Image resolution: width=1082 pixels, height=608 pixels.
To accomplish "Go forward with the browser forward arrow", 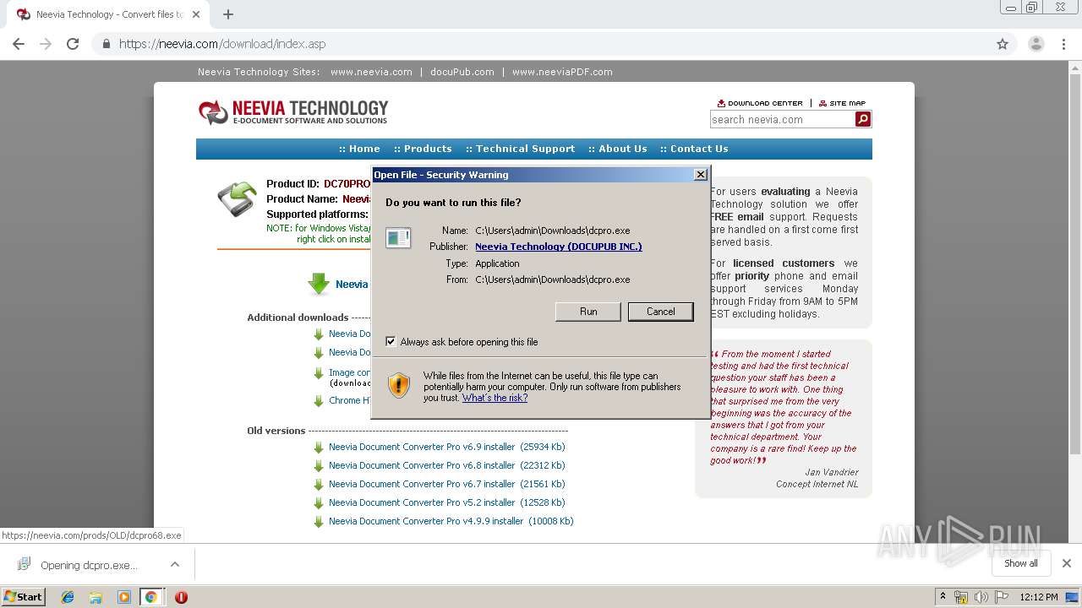I will 46,44.
